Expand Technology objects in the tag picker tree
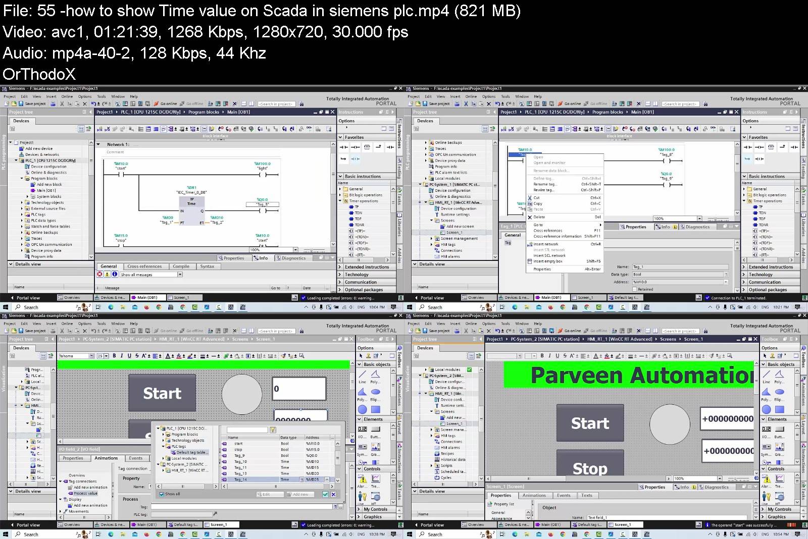The height and width of the screenshot is (539, 808). click(163, 441)
